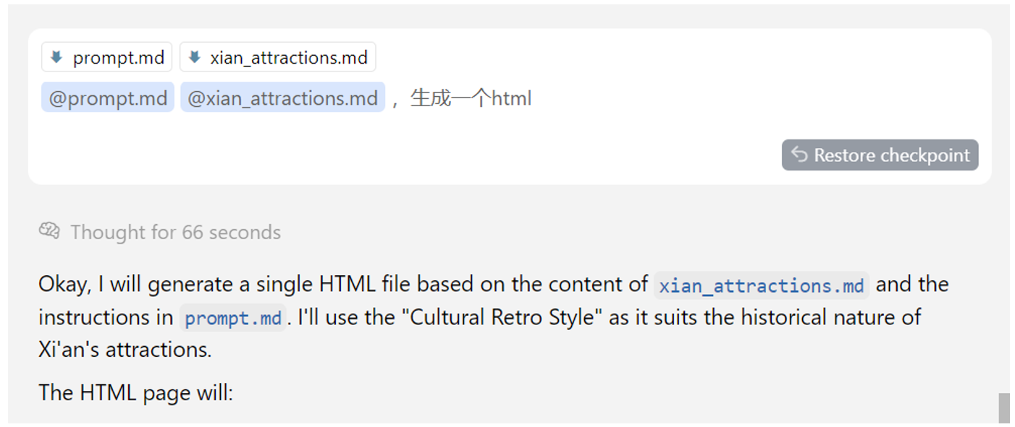1015x427 pixels.
Task: Click the undo arrow icon in Restore checkpoint
Action: click(799, 155)
